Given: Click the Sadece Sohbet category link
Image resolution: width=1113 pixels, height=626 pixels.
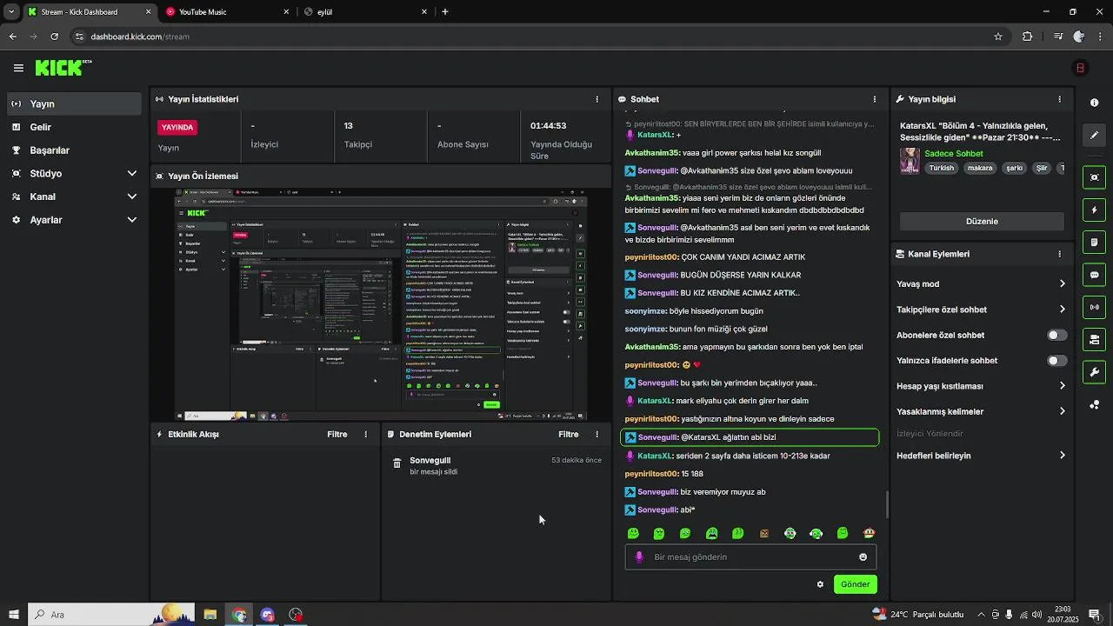Looking at the screenshot, I should click(954, 153).
